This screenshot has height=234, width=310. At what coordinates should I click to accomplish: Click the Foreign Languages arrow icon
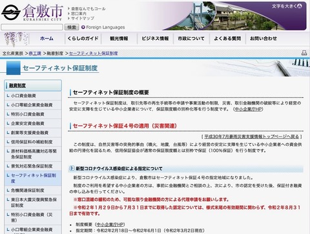point(83,27)
